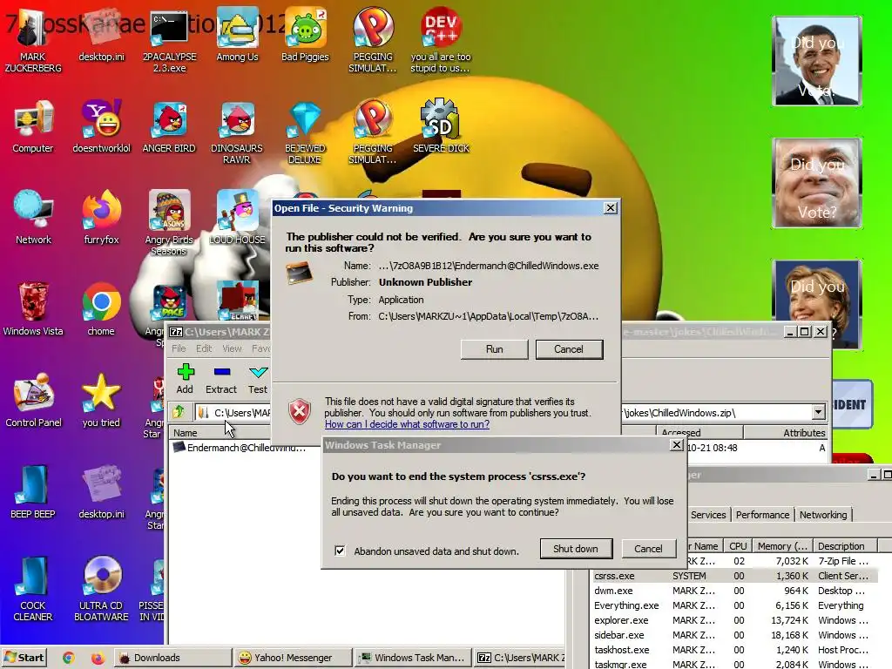892x669 pixels.
Task: Select the sidebar.exe process row
Action: click(733, 635)
